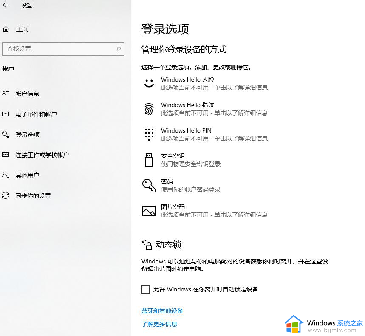
Task: Open 同步你的设置 page
Action: click(x=33, y=196)
